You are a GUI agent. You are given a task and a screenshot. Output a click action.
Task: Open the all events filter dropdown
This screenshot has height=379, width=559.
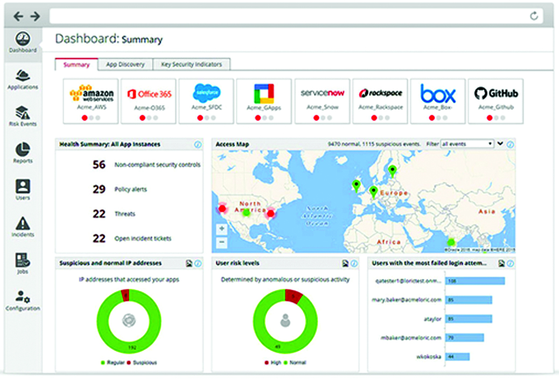[x=467, y=144]
